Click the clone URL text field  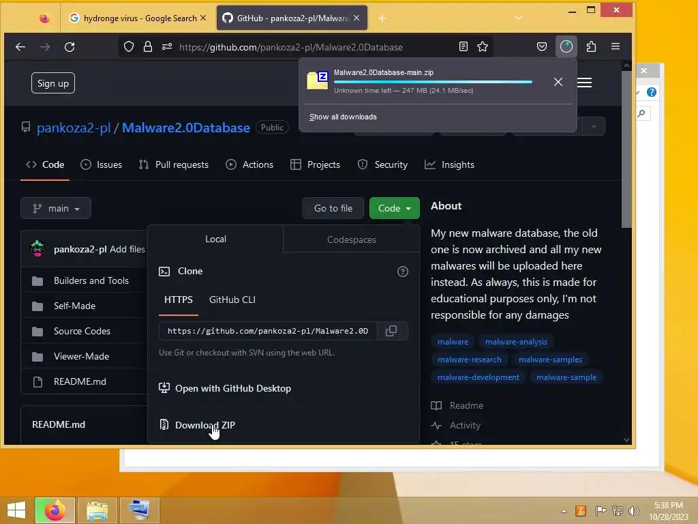(267, 331)
